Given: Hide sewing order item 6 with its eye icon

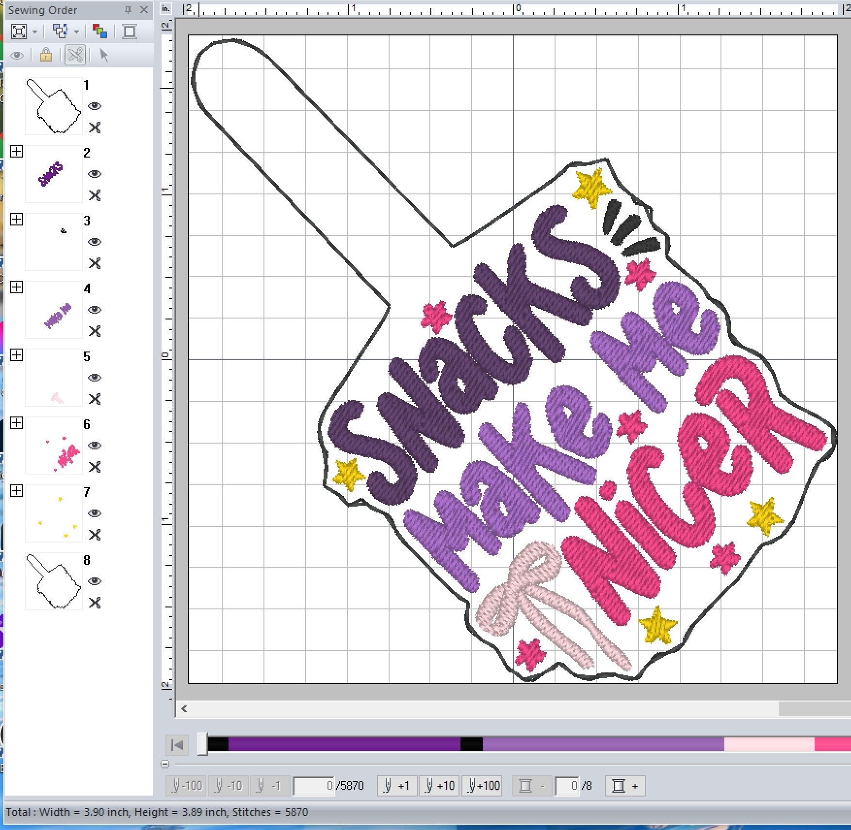Looking at the screenshot, I should coord(94,446).
